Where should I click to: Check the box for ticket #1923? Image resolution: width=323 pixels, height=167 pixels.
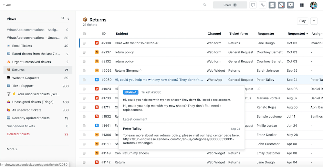pyautogui.click(x=84, y=89)
